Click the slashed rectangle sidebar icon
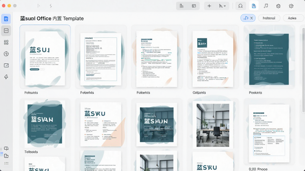The width and height of the screenshot is (305, 171). click(x=6, y=65)
